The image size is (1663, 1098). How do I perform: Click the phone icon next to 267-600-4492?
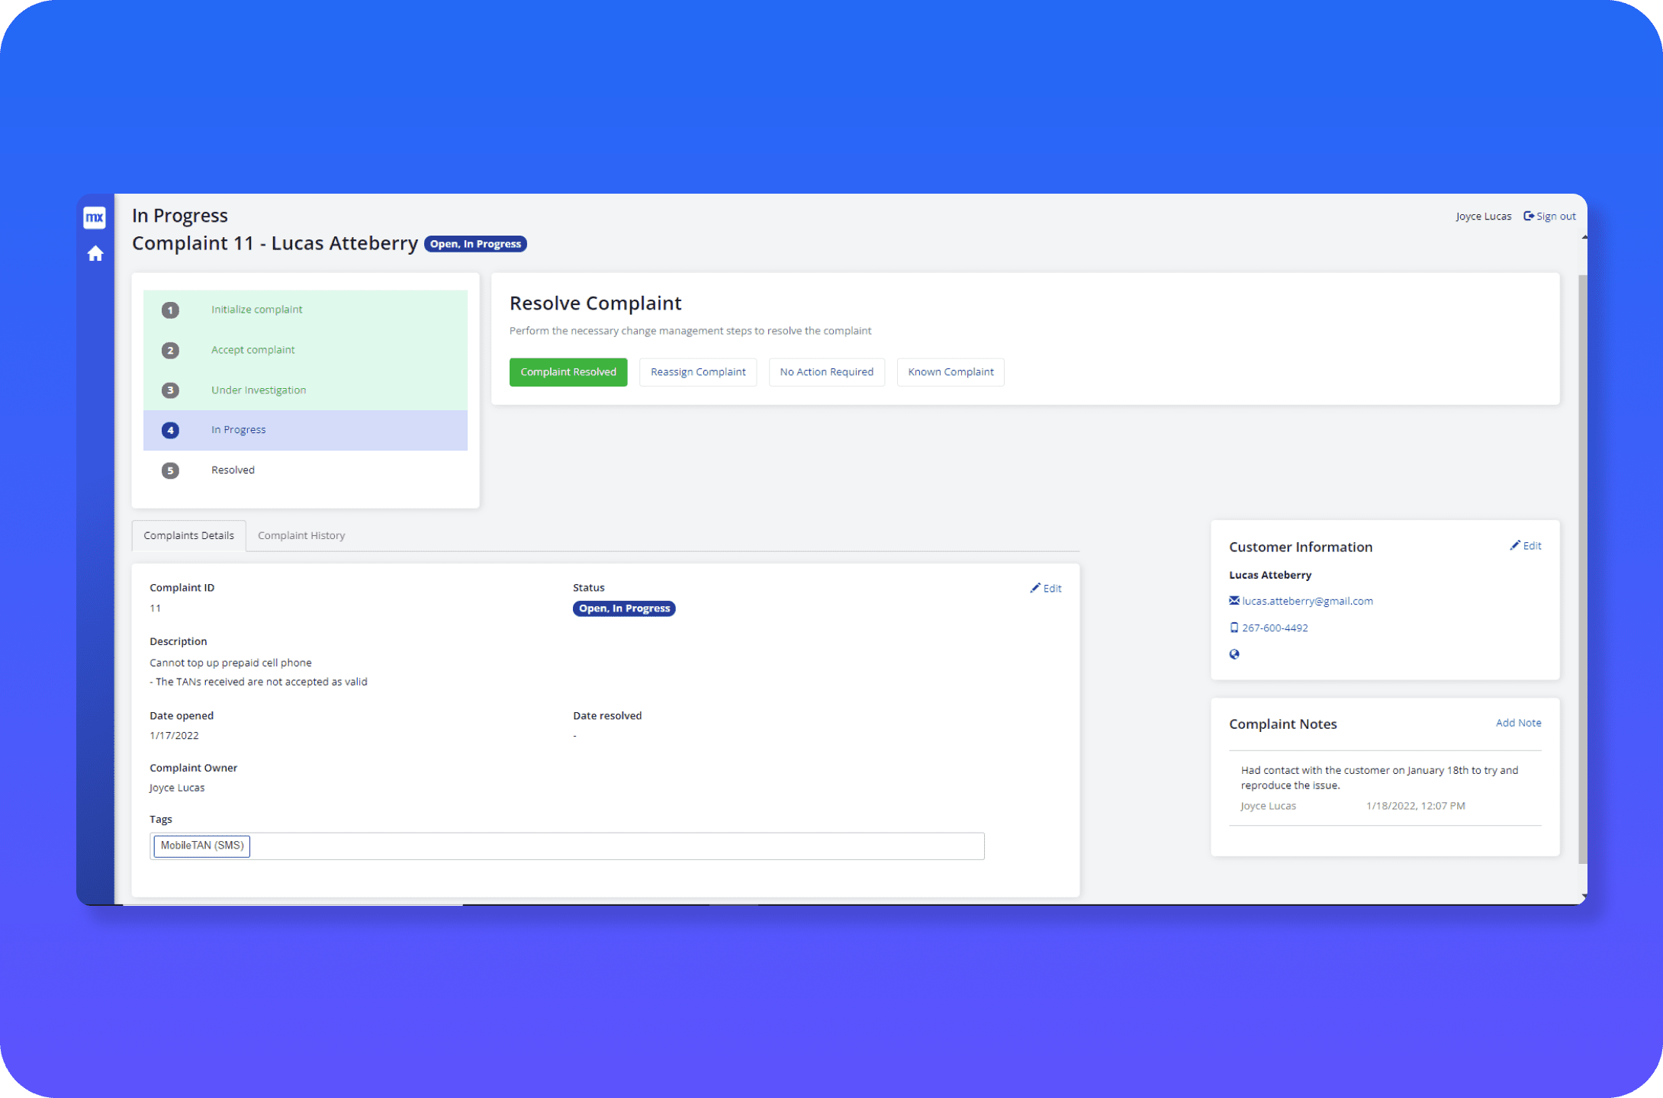[x=1234, y=628]
